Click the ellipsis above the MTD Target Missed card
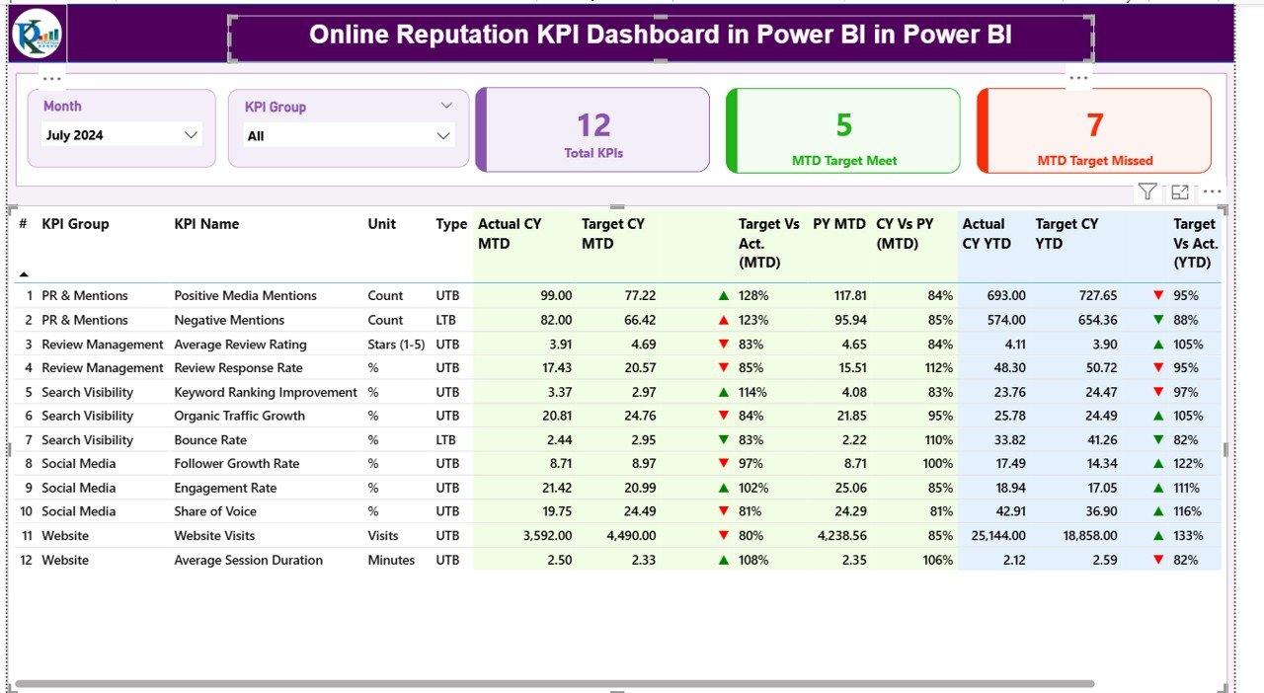1264x693 pixels. [x=1078, y=78]
